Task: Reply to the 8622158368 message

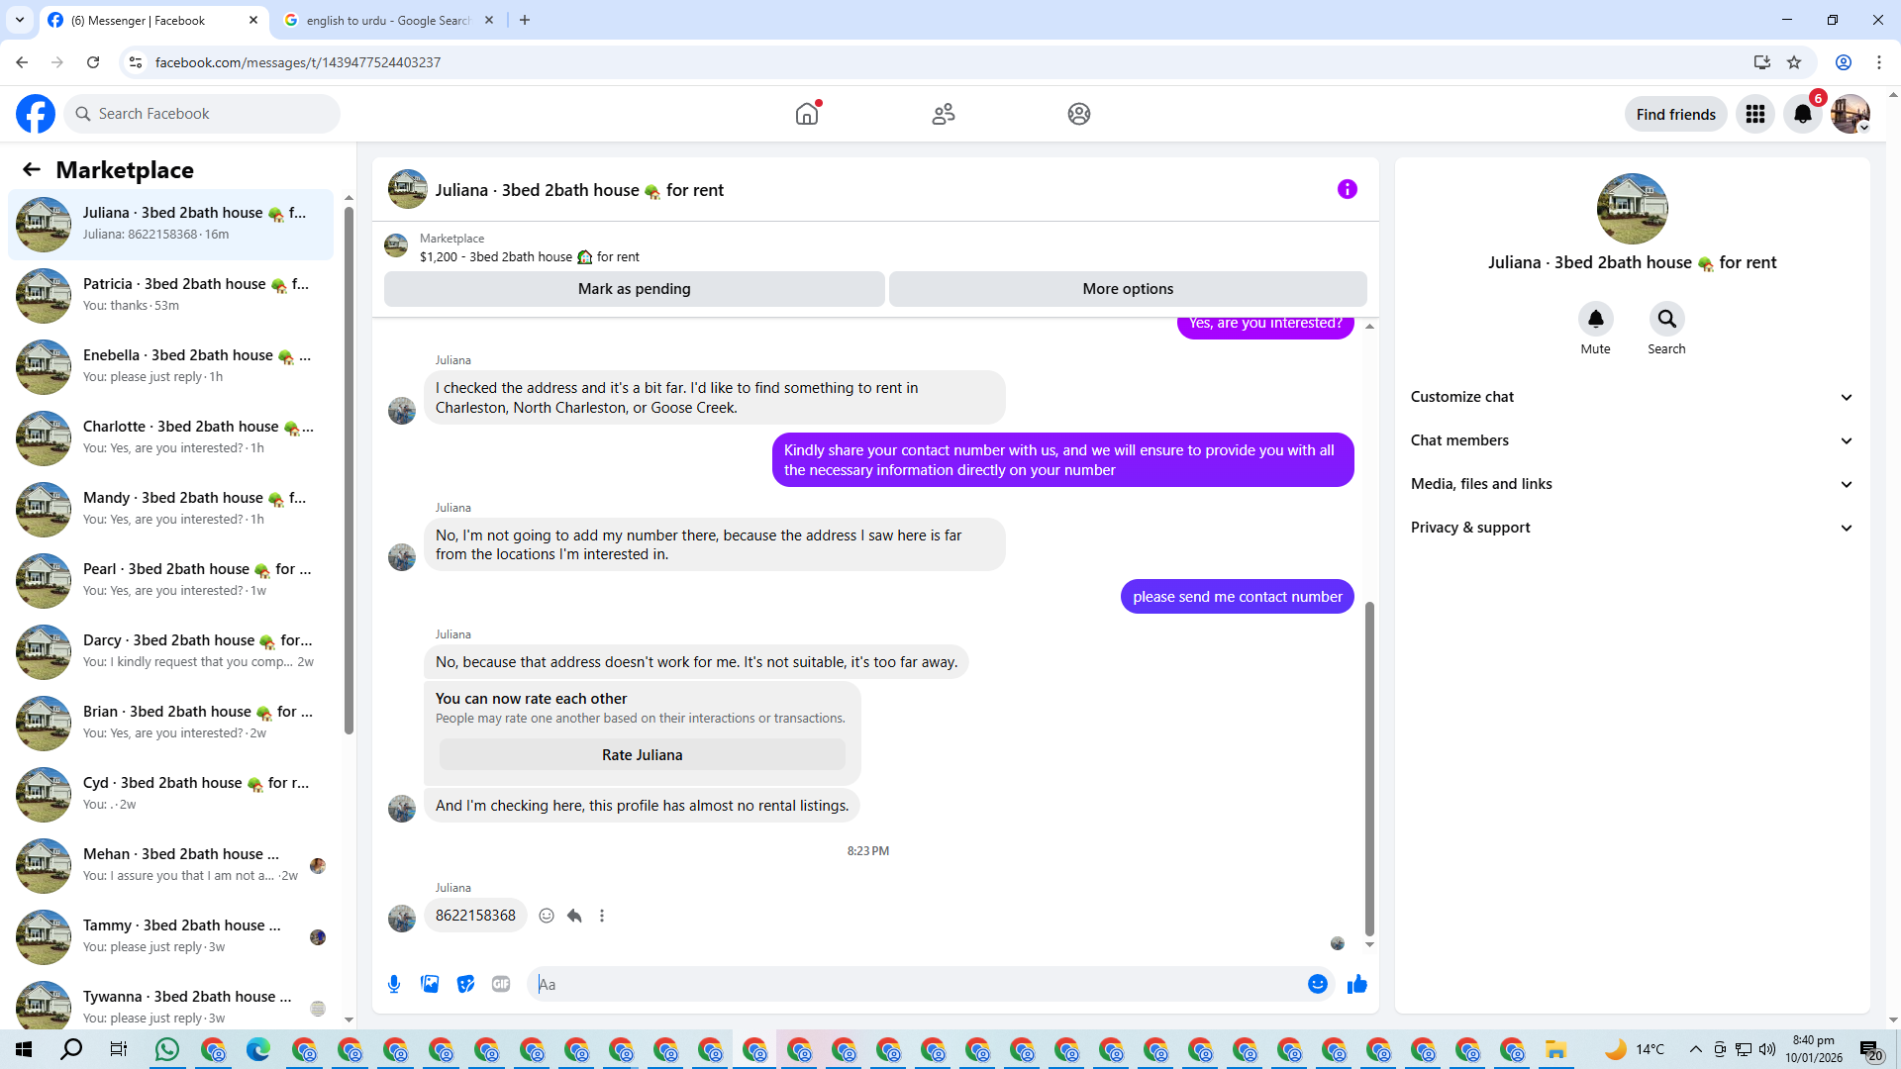Action: [574, 916]
